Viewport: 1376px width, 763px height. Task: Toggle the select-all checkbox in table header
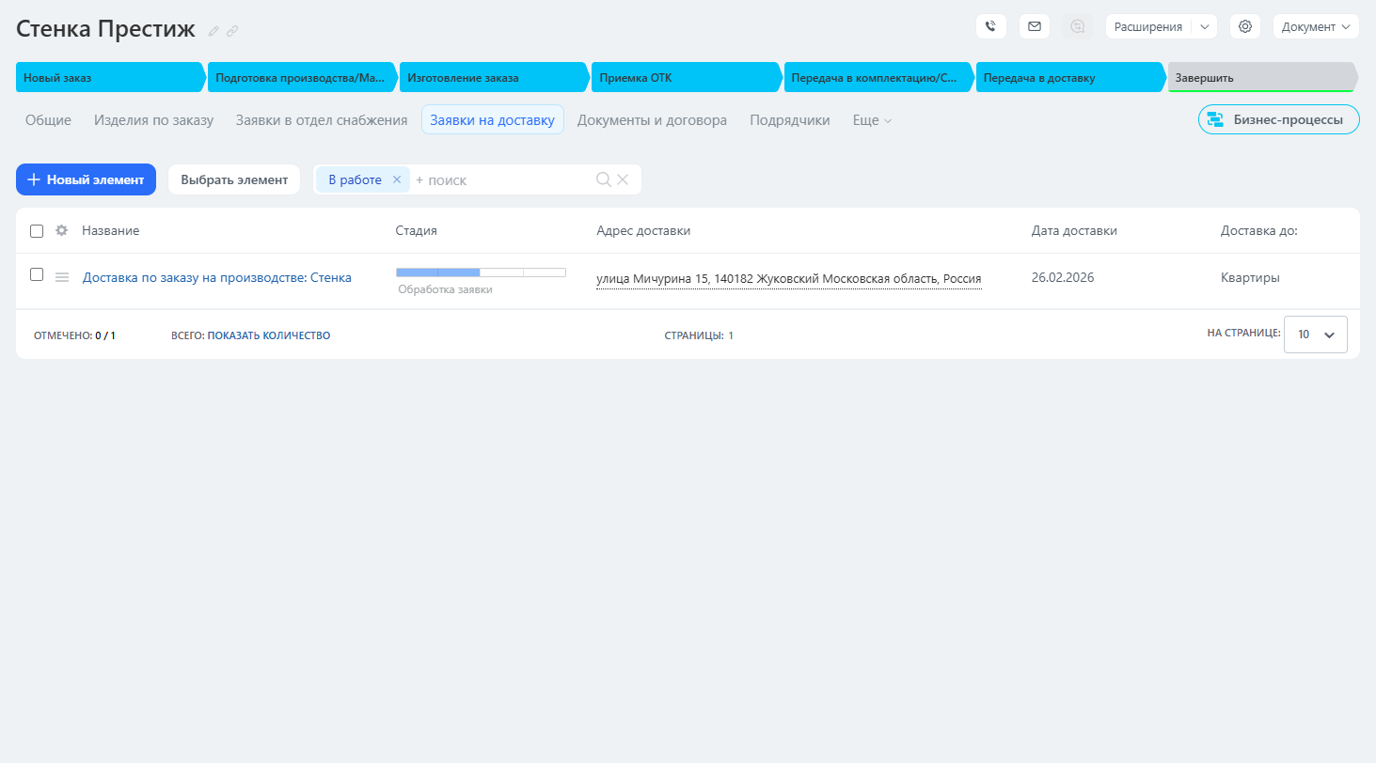pyautogui.click(x=37, y=231)
